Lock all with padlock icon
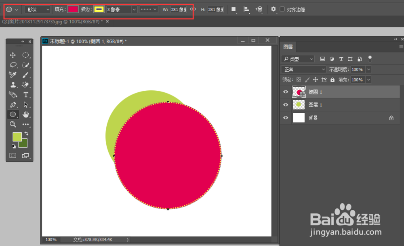 pos(332,80)
